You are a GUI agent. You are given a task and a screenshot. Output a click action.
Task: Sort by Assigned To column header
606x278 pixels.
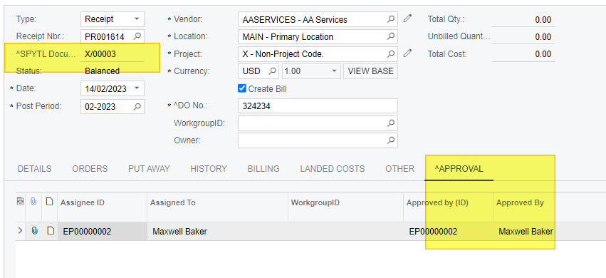tap(218, 202)
